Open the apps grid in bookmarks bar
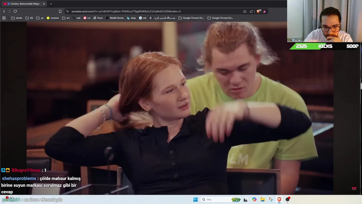The image size is (362, 204). (x=4, y=18)
